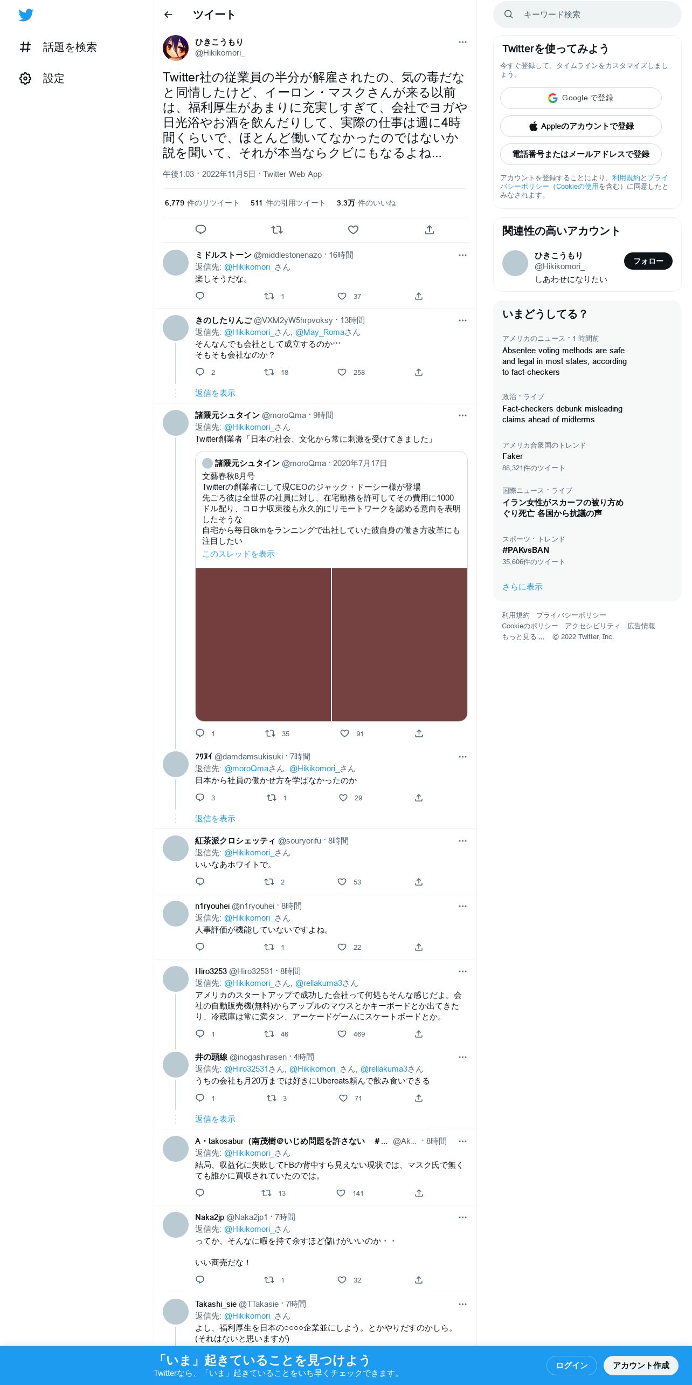This screenshot has width=692, height=1385.
Task: Open more menu on きのしたりんご reply
Action: tap(462, 320)
